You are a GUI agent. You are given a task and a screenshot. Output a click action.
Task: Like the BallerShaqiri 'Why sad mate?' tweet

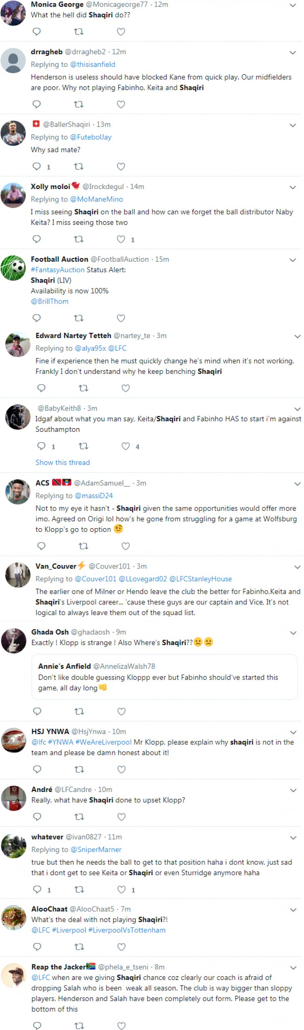point(121,166)
